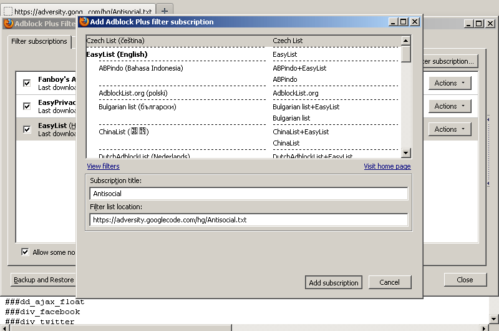Choose plain ABPindo option in right column
The height and width of the screenshot is (331, 499).
tap(285, 79)
